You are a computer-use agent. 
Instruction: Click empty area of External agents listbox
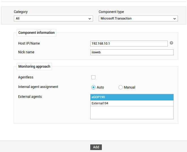click(x=132, y=113)
